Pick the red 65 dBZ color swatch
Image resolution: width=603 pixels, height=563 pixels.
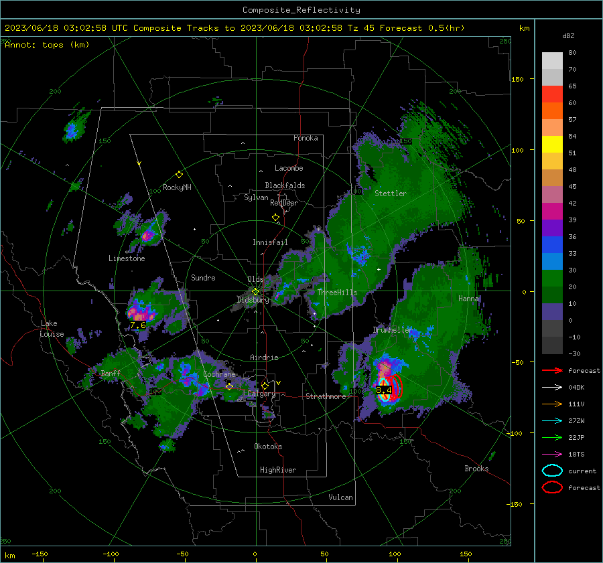pos(552,94)
